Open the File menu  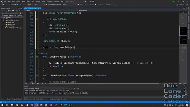pos(5,1)
